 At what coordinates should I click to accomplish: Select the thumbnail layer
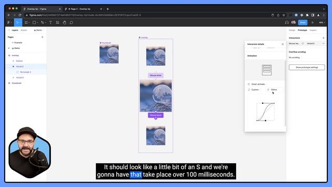pyautogui.click(x=17, y=83)
